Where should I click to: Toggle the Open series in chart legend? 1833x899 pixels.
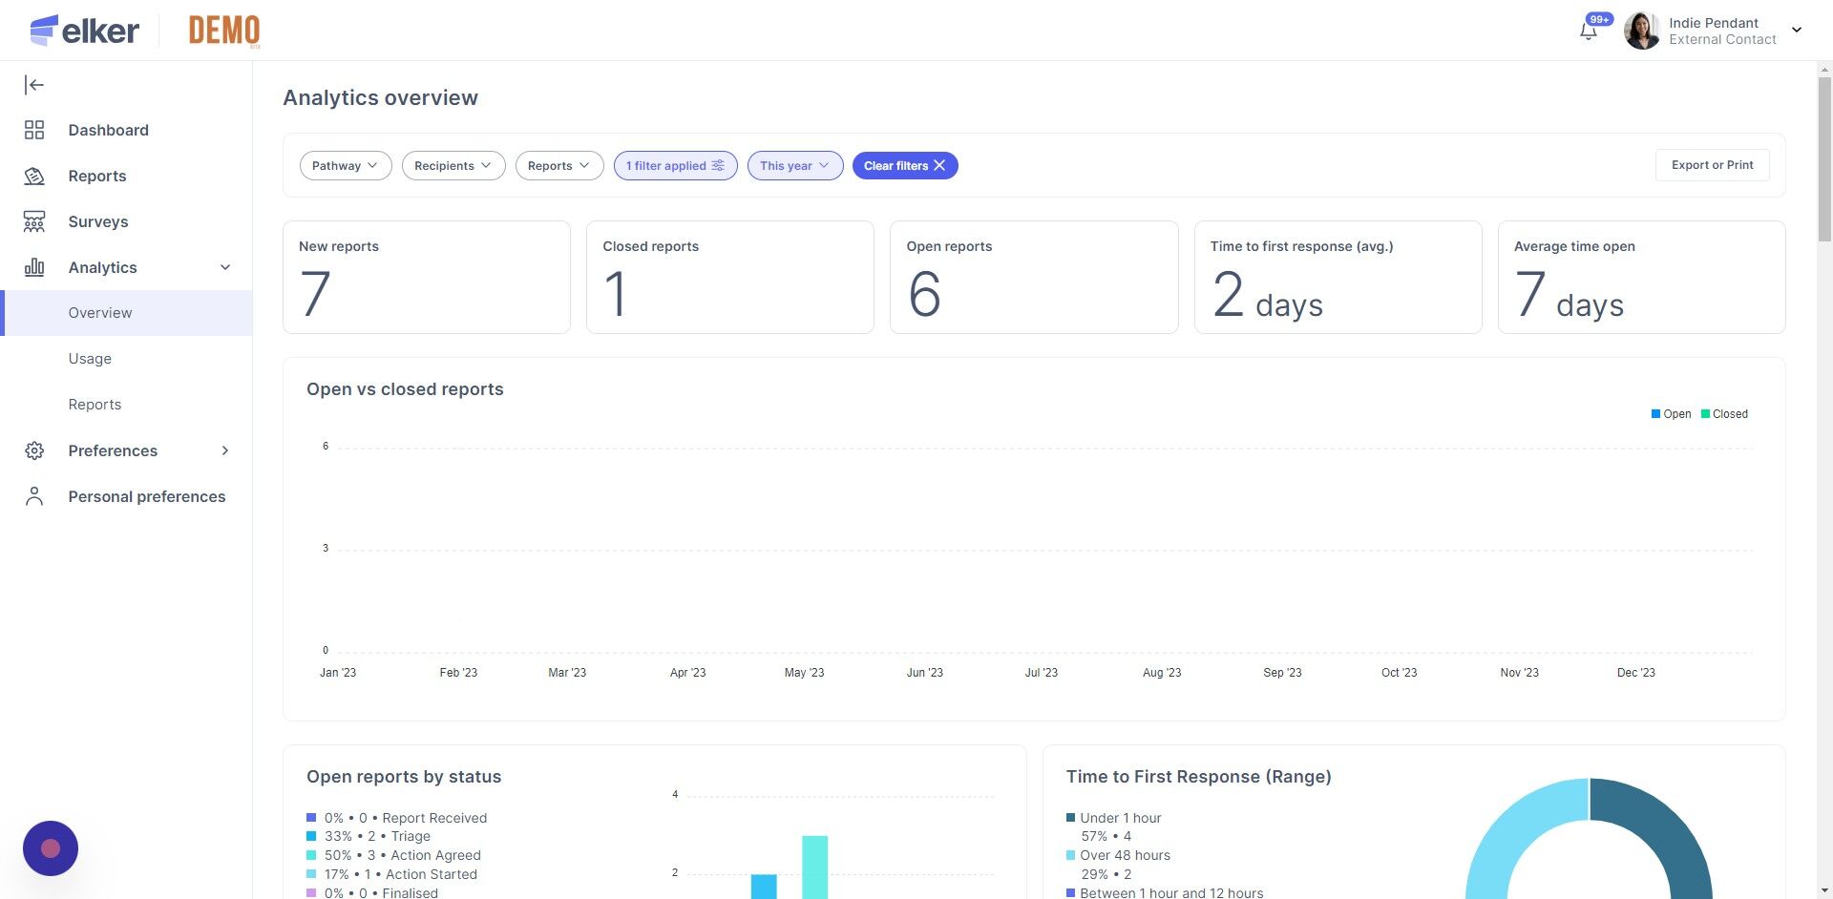[x=1671, y=414]
